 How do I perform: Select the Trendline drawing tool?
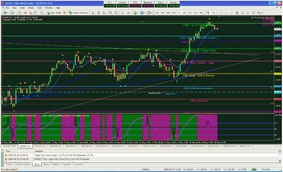(x=231, y=13)
